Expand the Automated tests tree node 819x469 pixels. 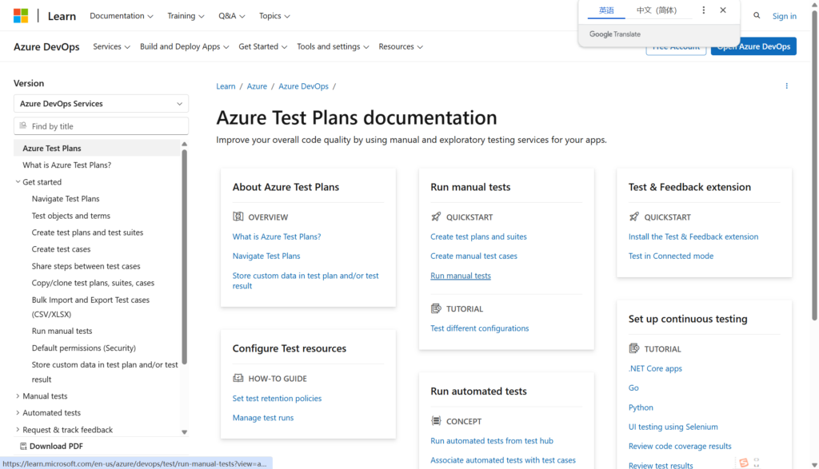tap(18, 413)
